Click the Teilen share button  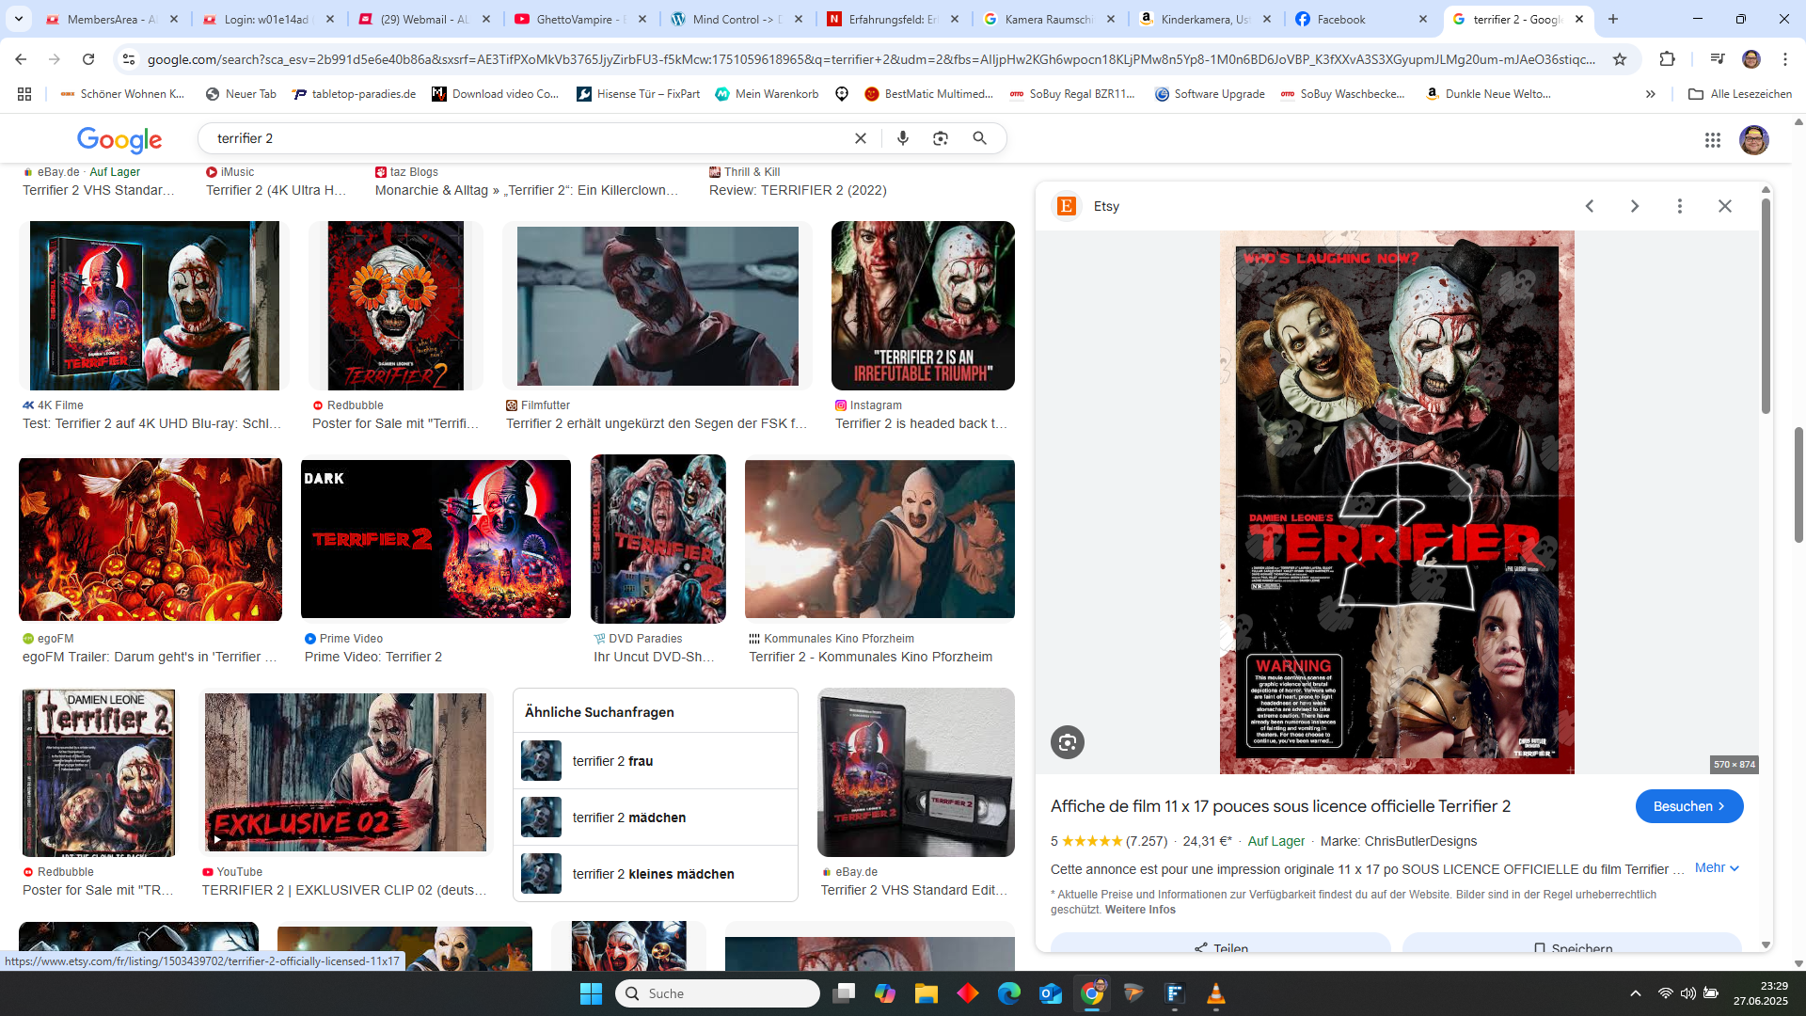pos(1221,945)
